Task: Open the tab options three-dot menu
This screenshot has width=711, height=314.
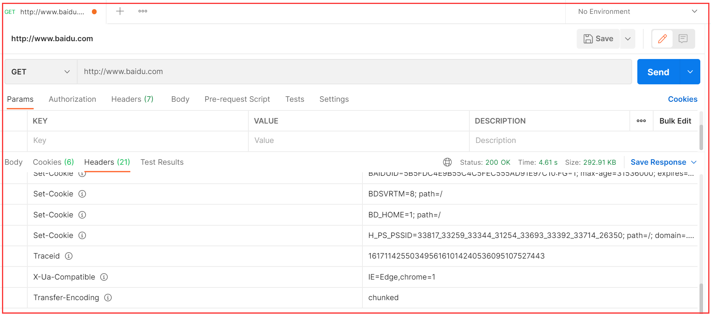Action: coord(143,11)
